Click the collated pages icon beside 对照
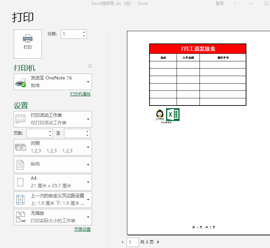The image size is (270, 248). click(21, 147)
